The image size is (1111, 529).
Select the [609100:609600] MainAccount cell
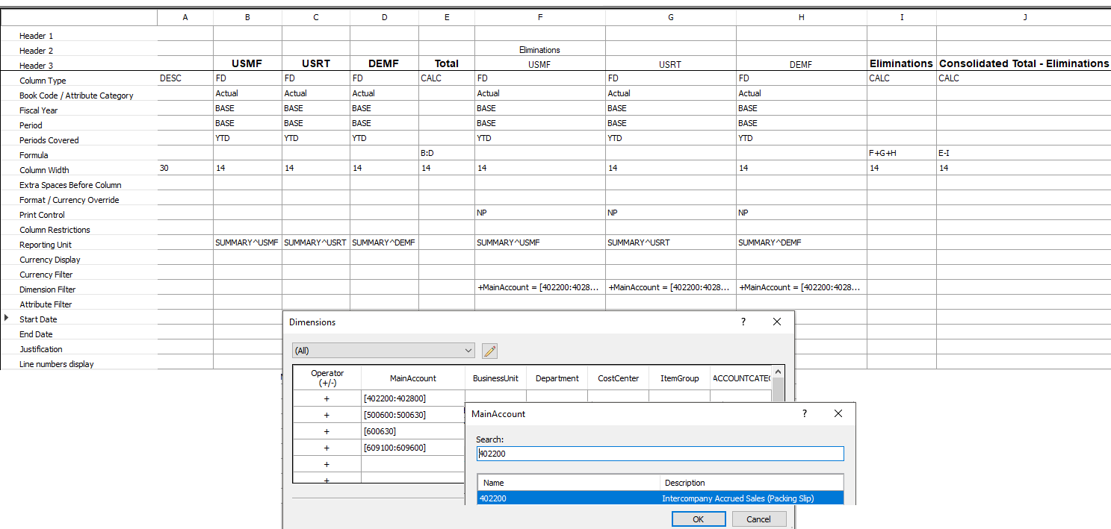coord(412,448)
